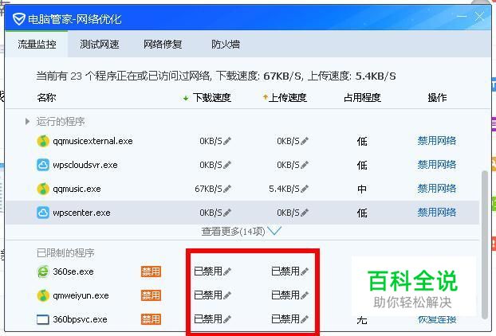Edit upload limit for qqmusic.exe
This screenshot has width=496, height=336.
305,189
